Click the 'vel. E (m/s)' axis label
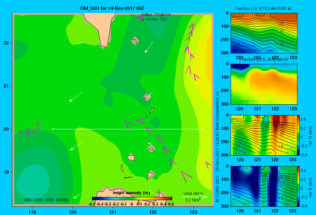Image resolution: width=316 pixels, height=215 pixels. point(311,187)
